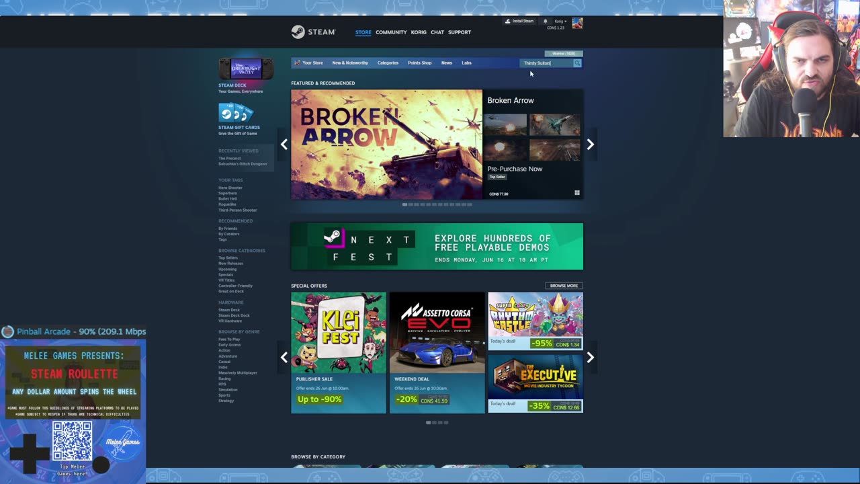The image size is (860, 484).
Task: Open Babushka's Glitch Dungeon link
Action: [x=243, y=163]
